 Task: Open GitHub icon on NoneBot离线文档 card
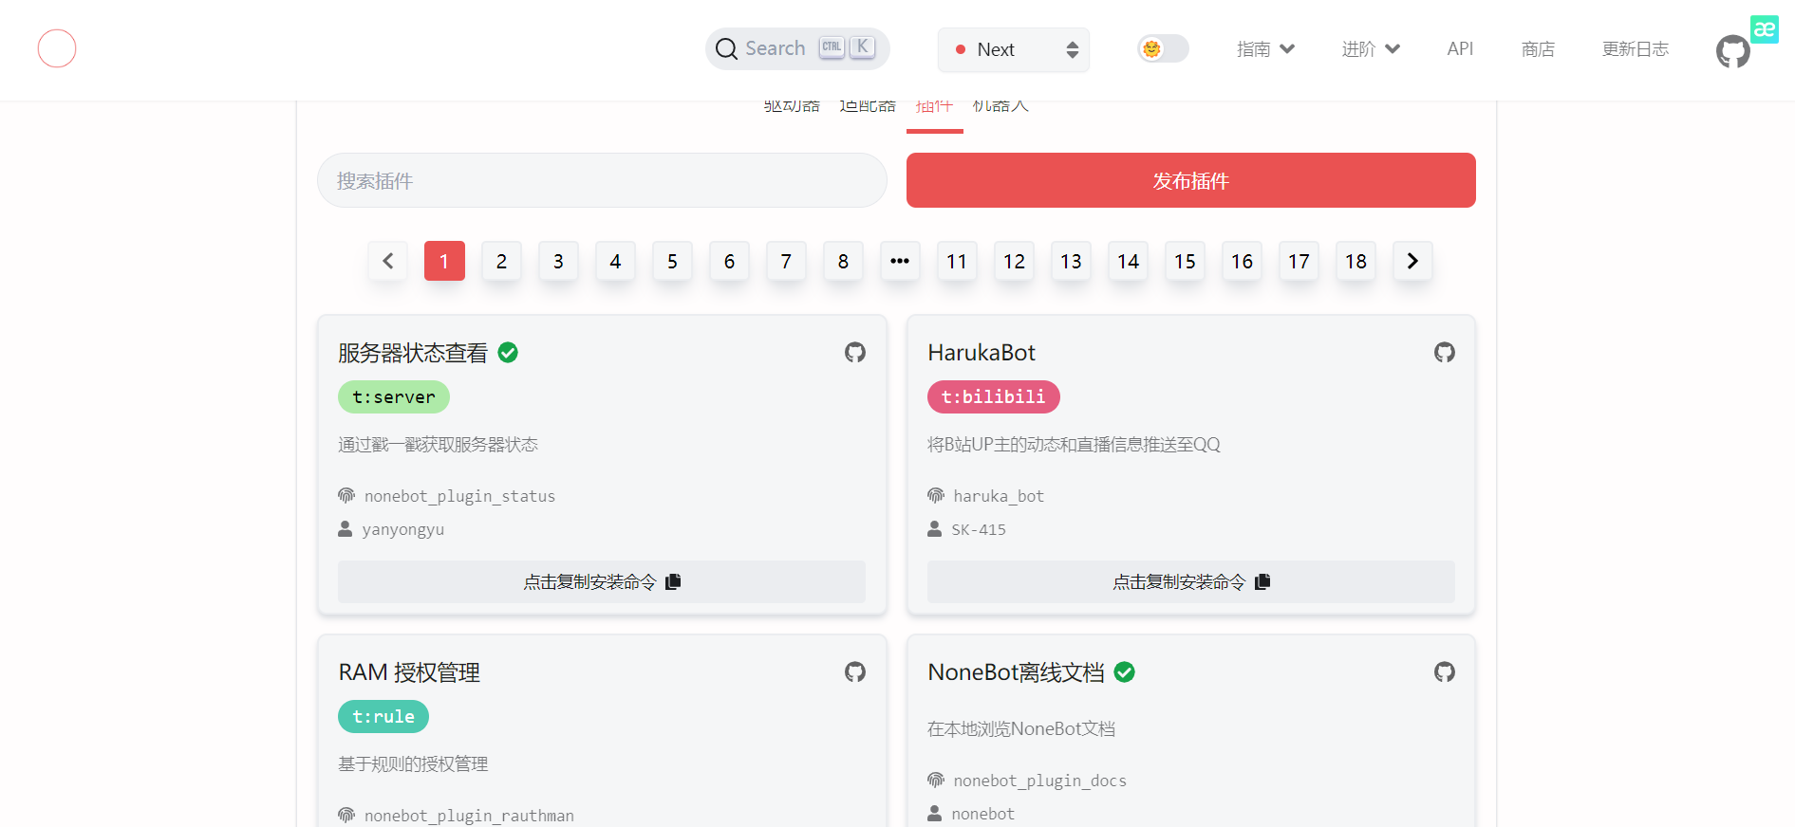[x=1445, y=672]
